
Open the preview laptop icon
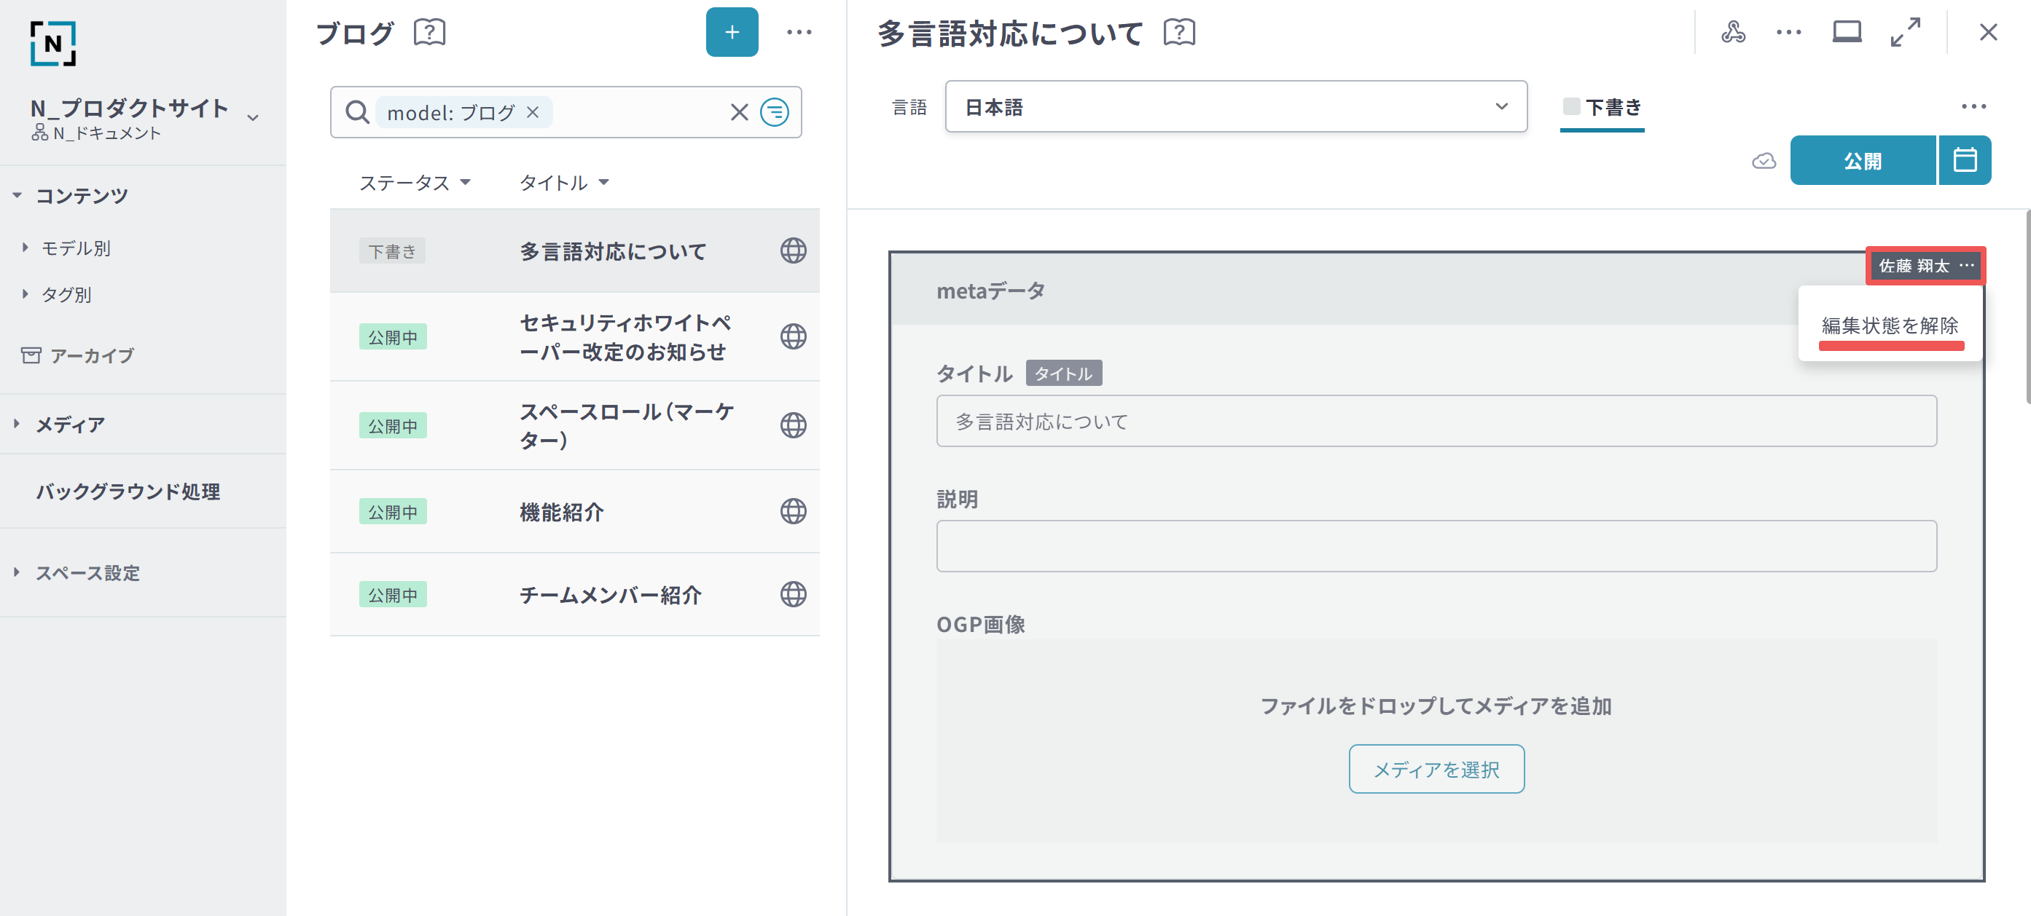(x=1846, y=32)
